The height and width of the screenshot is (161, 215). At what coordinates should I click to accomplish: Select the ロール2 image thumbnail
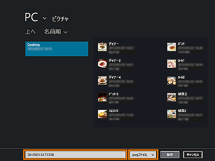[x=172, y=80]
